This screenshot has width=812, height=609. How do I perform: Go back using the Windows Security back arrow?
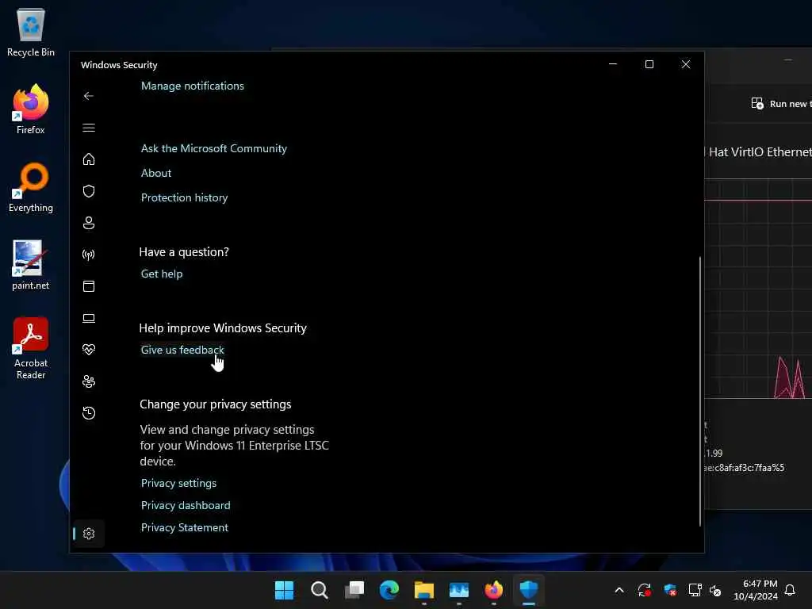pos(89,96)
